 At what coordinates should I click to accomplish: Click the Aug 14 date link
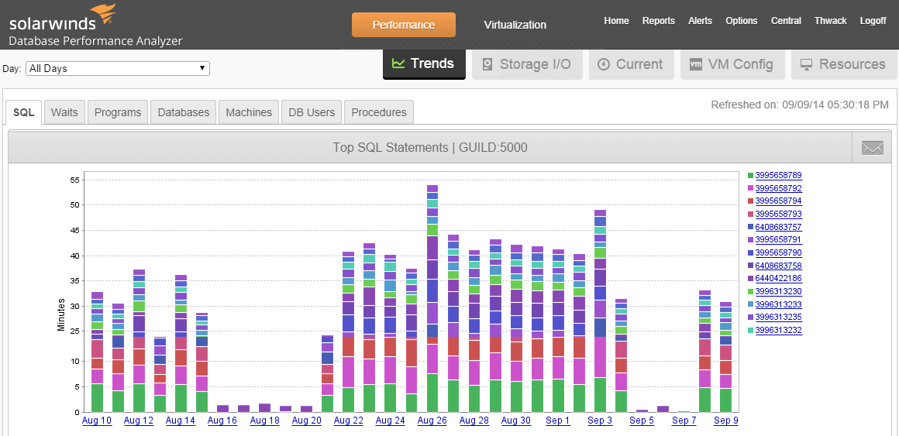pyautogui.click(x=181, y=421)
